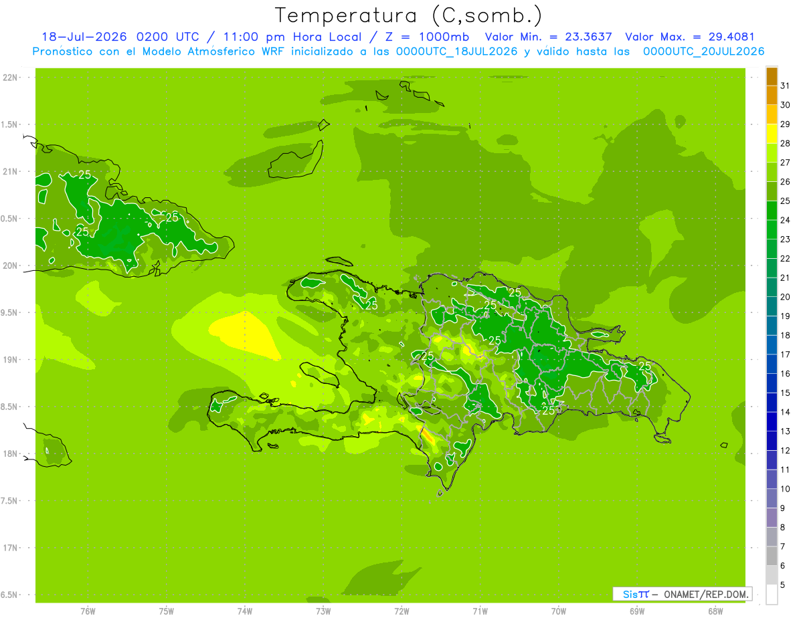Viewport: 803px width, 620px height.
Task: Select the 'Valor Min. = 23.3637' value
Action: click(549, 37)
